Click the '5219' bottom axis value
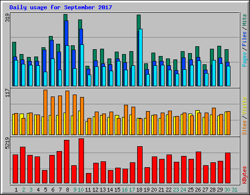250x195 pixels. [8, 143]
